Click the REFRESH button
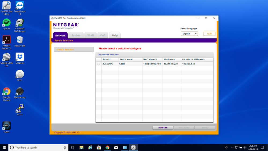Viewport: 268px width, 151px height. [x=163, y=128]
